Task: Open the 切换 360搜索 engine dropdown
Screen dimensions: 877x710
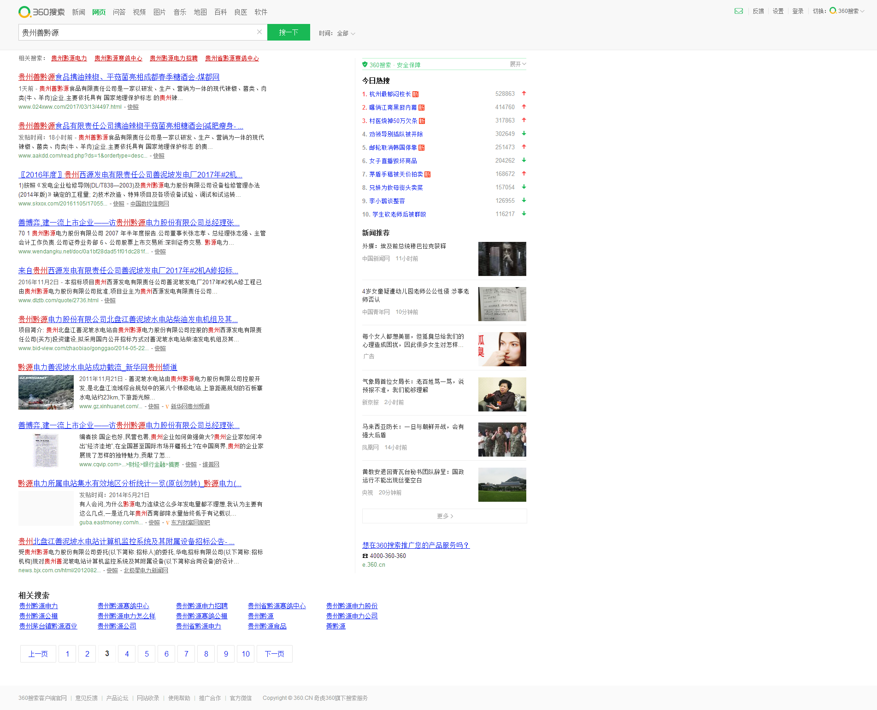Action: click(847, 11)
